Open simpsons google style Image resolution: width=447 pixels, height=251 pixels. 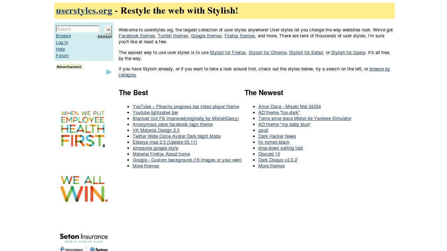(x=155, y=148)
